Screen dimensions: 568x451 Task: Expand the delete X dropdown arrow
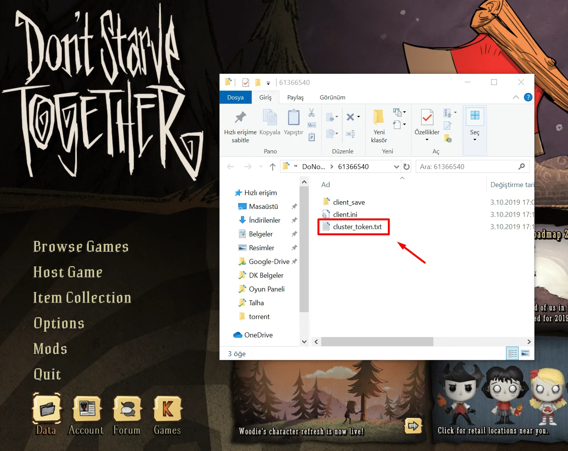point(358,117)
